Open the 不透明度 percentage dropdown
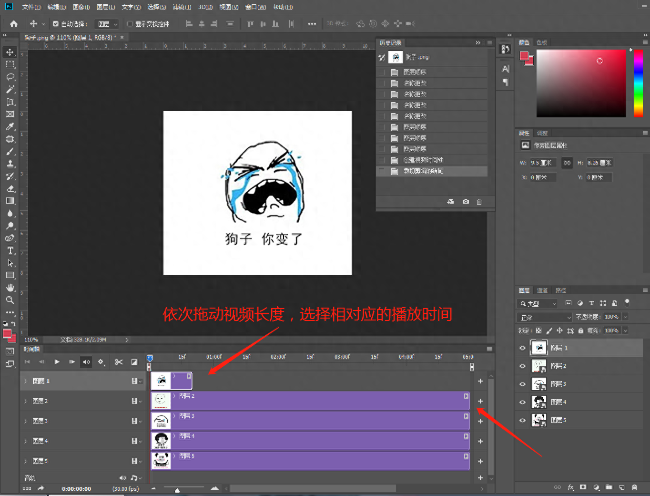Viewport: 650px width, 496px height. click(x=625, y=317)
